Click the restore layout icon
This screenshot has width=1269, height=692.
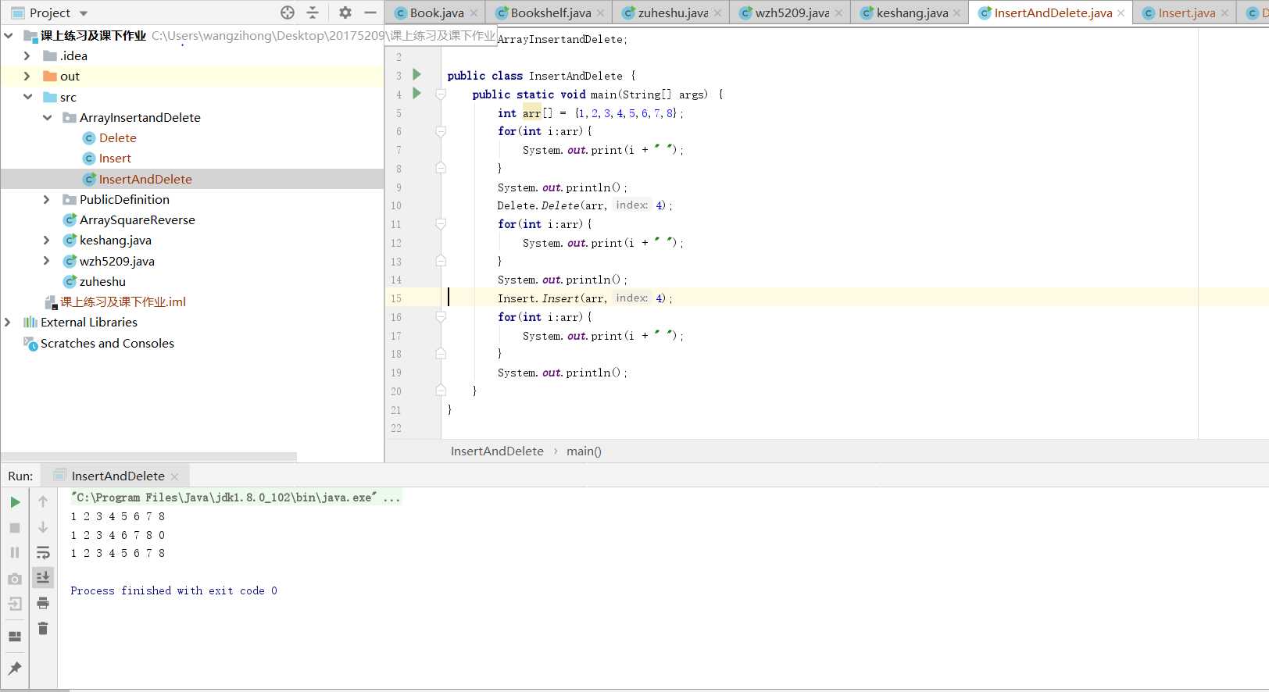(15, 637)
